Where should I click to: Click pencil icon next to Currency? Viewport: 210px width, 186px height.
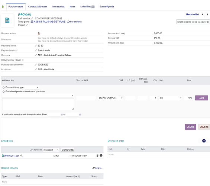[36, 55]
